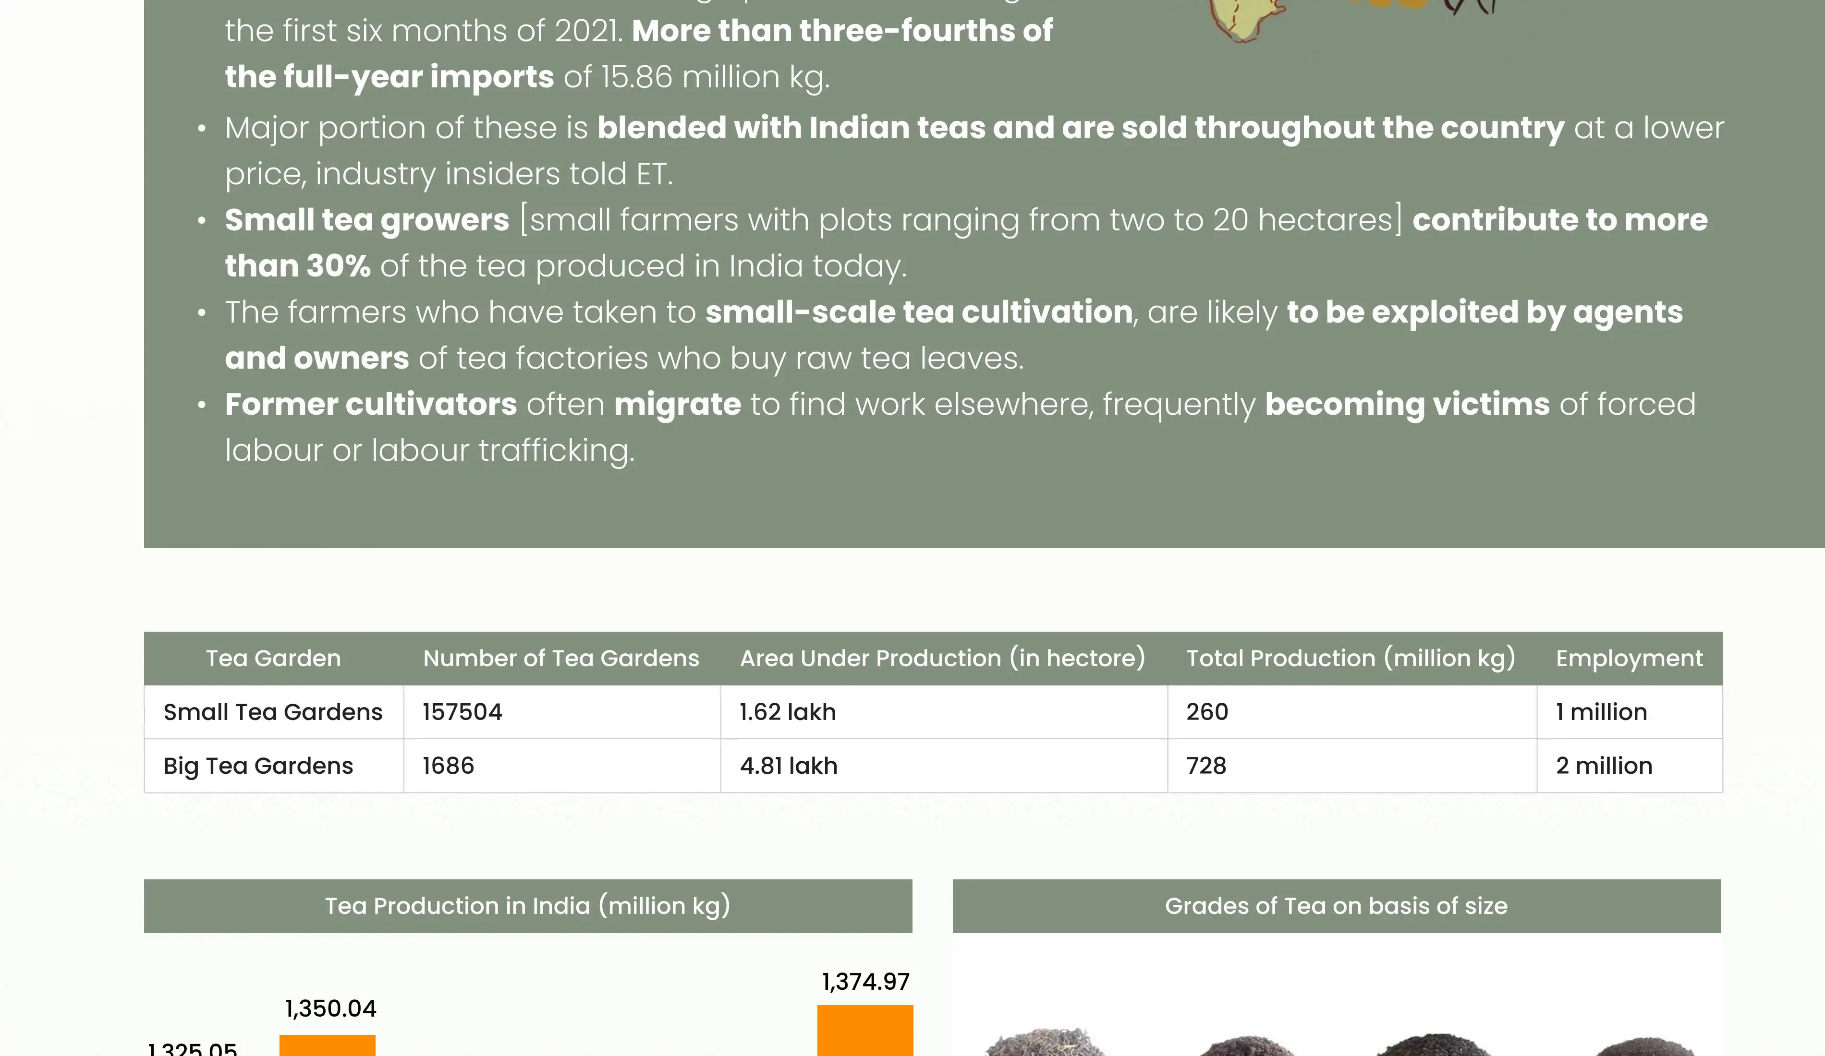The image size is (1825, 1056).
Task: Click the fourth tea grade sample image
Action: point(1644,1046)
